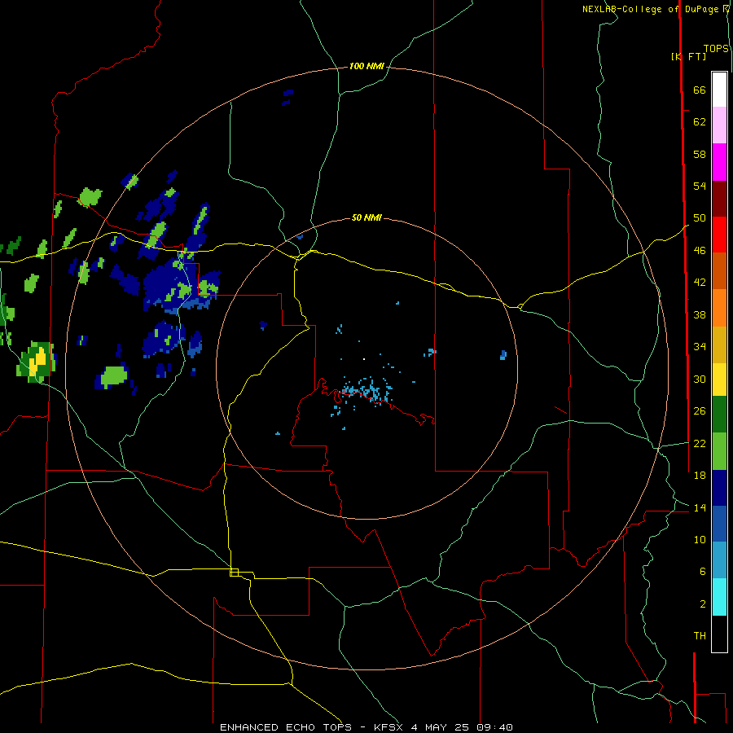The image size is (733, 733).
Task: Pick the light green legend swatch
Action: click(x=719, y=451)
